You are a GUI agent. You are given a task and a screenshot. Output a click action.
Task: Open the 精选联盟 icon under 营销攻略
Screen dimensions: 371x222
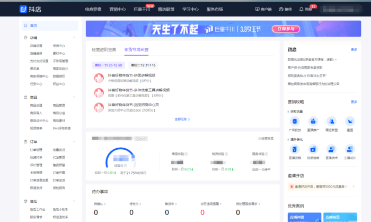[331, 121]
